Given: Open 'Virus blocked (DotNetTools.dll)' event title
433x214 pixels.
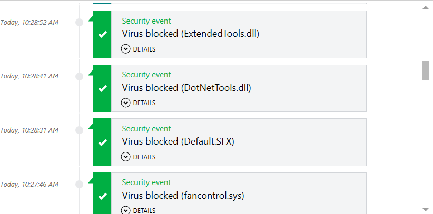Looking at the screenshot, I should [186, 88].
